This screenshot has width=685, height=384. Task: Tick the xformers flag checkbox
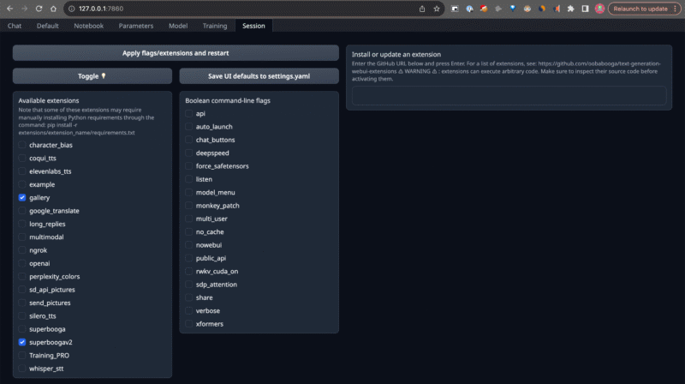(189, 324)
